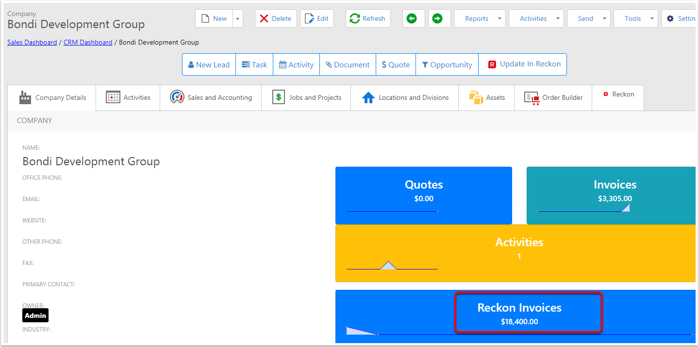Click the EMAIL field label

31,199
